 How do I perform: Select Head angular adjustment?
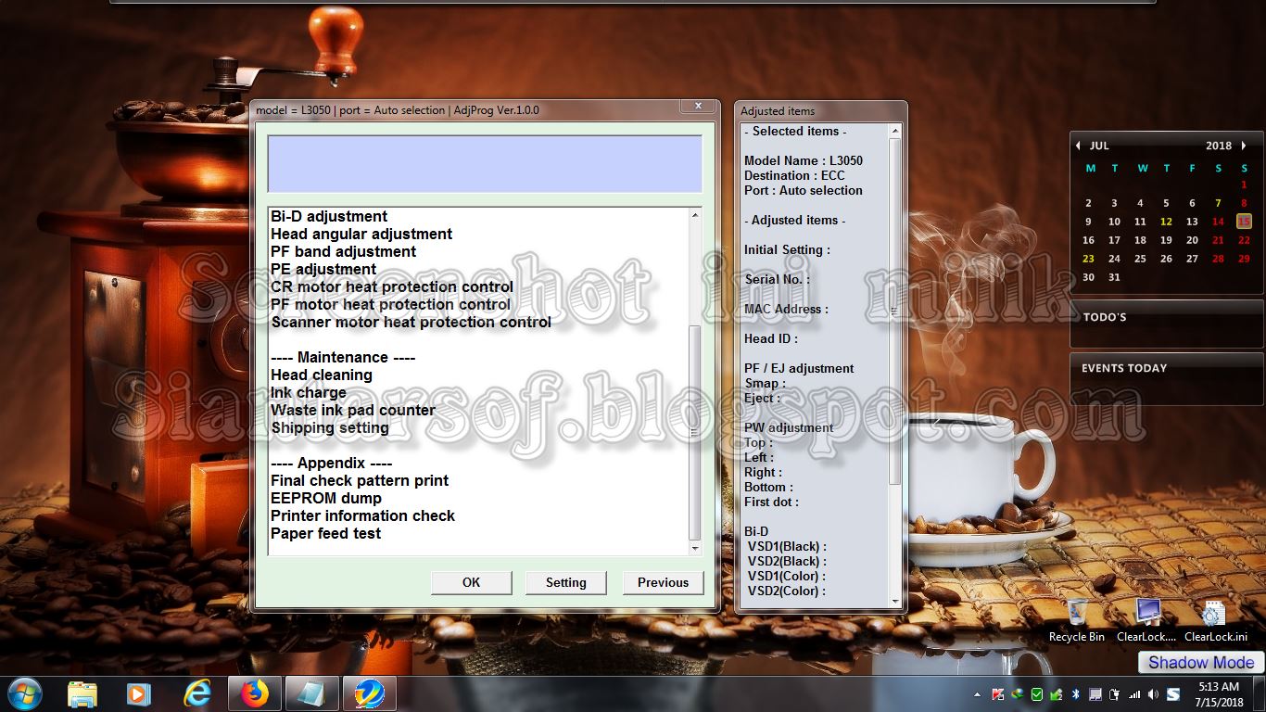coord(361,234)
